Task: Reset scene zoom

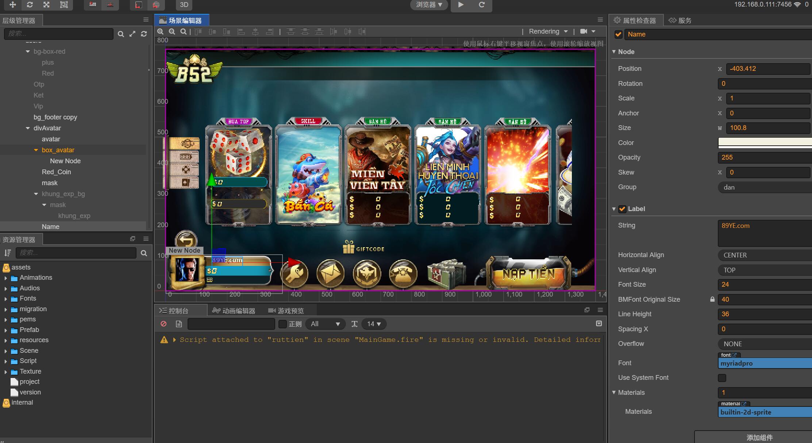Action: click(x=184, y=32)
